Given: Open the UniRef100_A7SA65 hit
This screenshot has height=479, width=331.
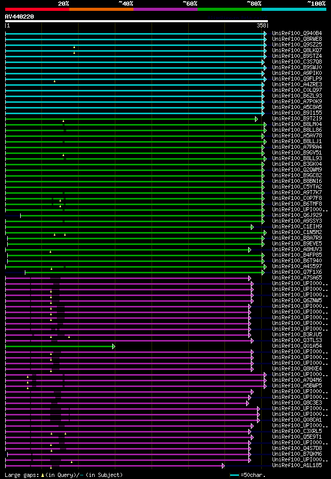Looking at the screenshot, I should (x=297, y=279).
